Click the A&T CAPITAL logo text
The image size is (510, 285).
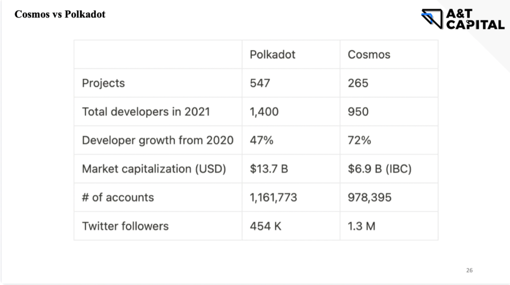click(x=475, y=19)
